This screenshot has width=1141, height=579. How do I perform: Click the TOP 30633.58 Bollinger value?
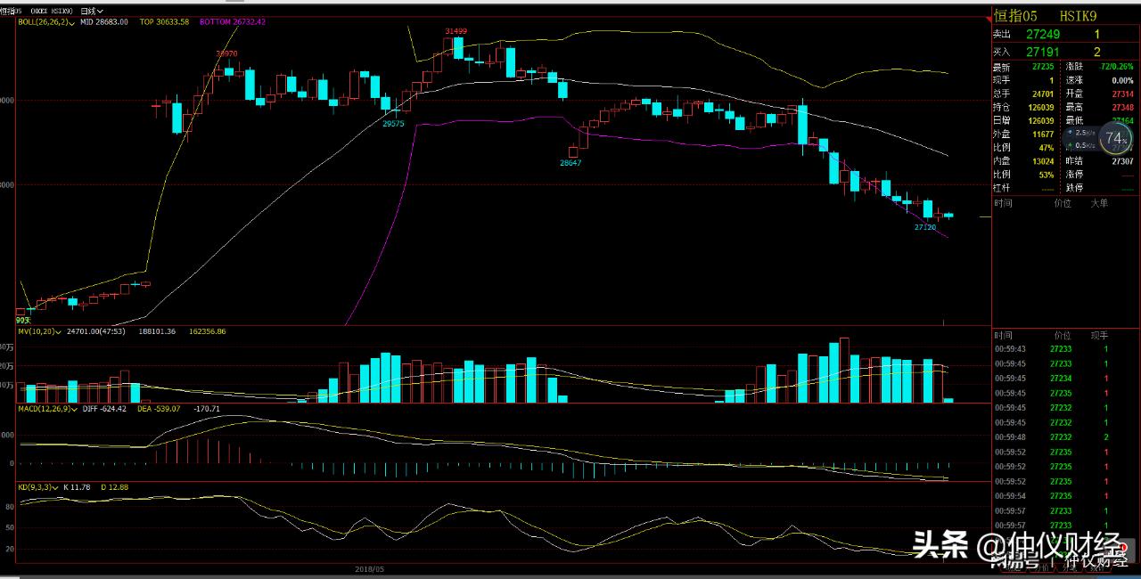(164, 20)
